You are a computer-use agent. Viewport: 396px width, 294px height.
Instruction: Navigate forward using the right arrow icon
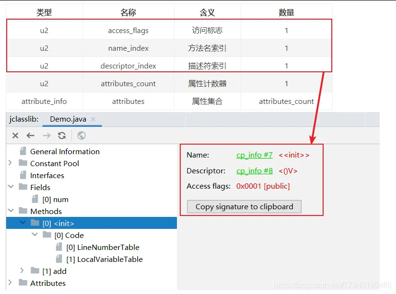[47, 136]
